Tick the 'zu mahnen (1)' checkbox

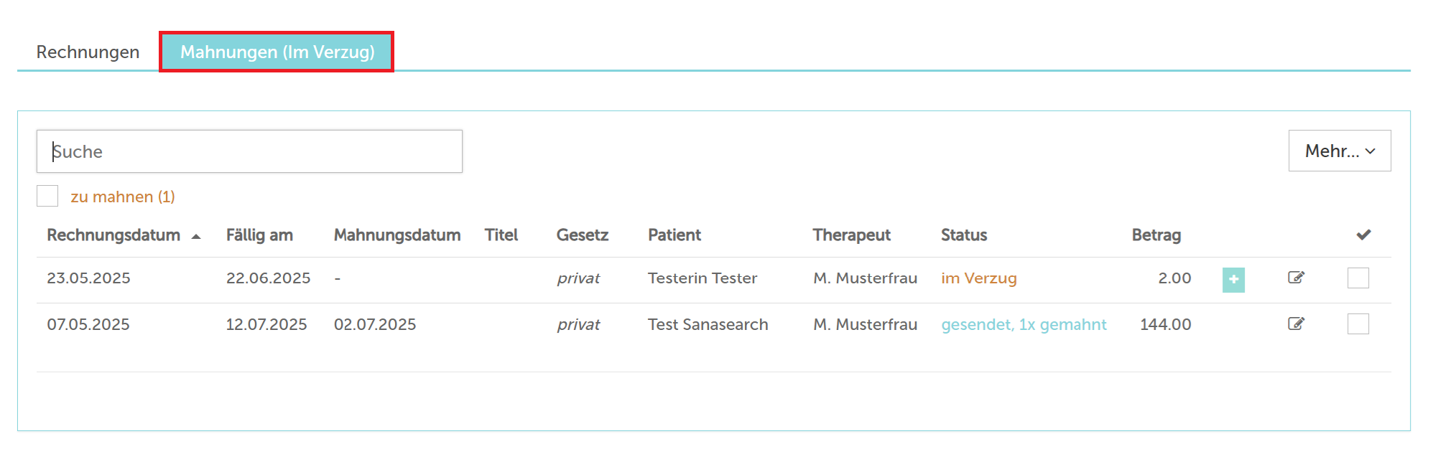[47, 196]
